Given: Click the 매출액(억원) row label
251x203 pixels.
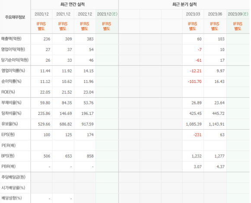Looking at the screenshot, I should click(11, 39).
